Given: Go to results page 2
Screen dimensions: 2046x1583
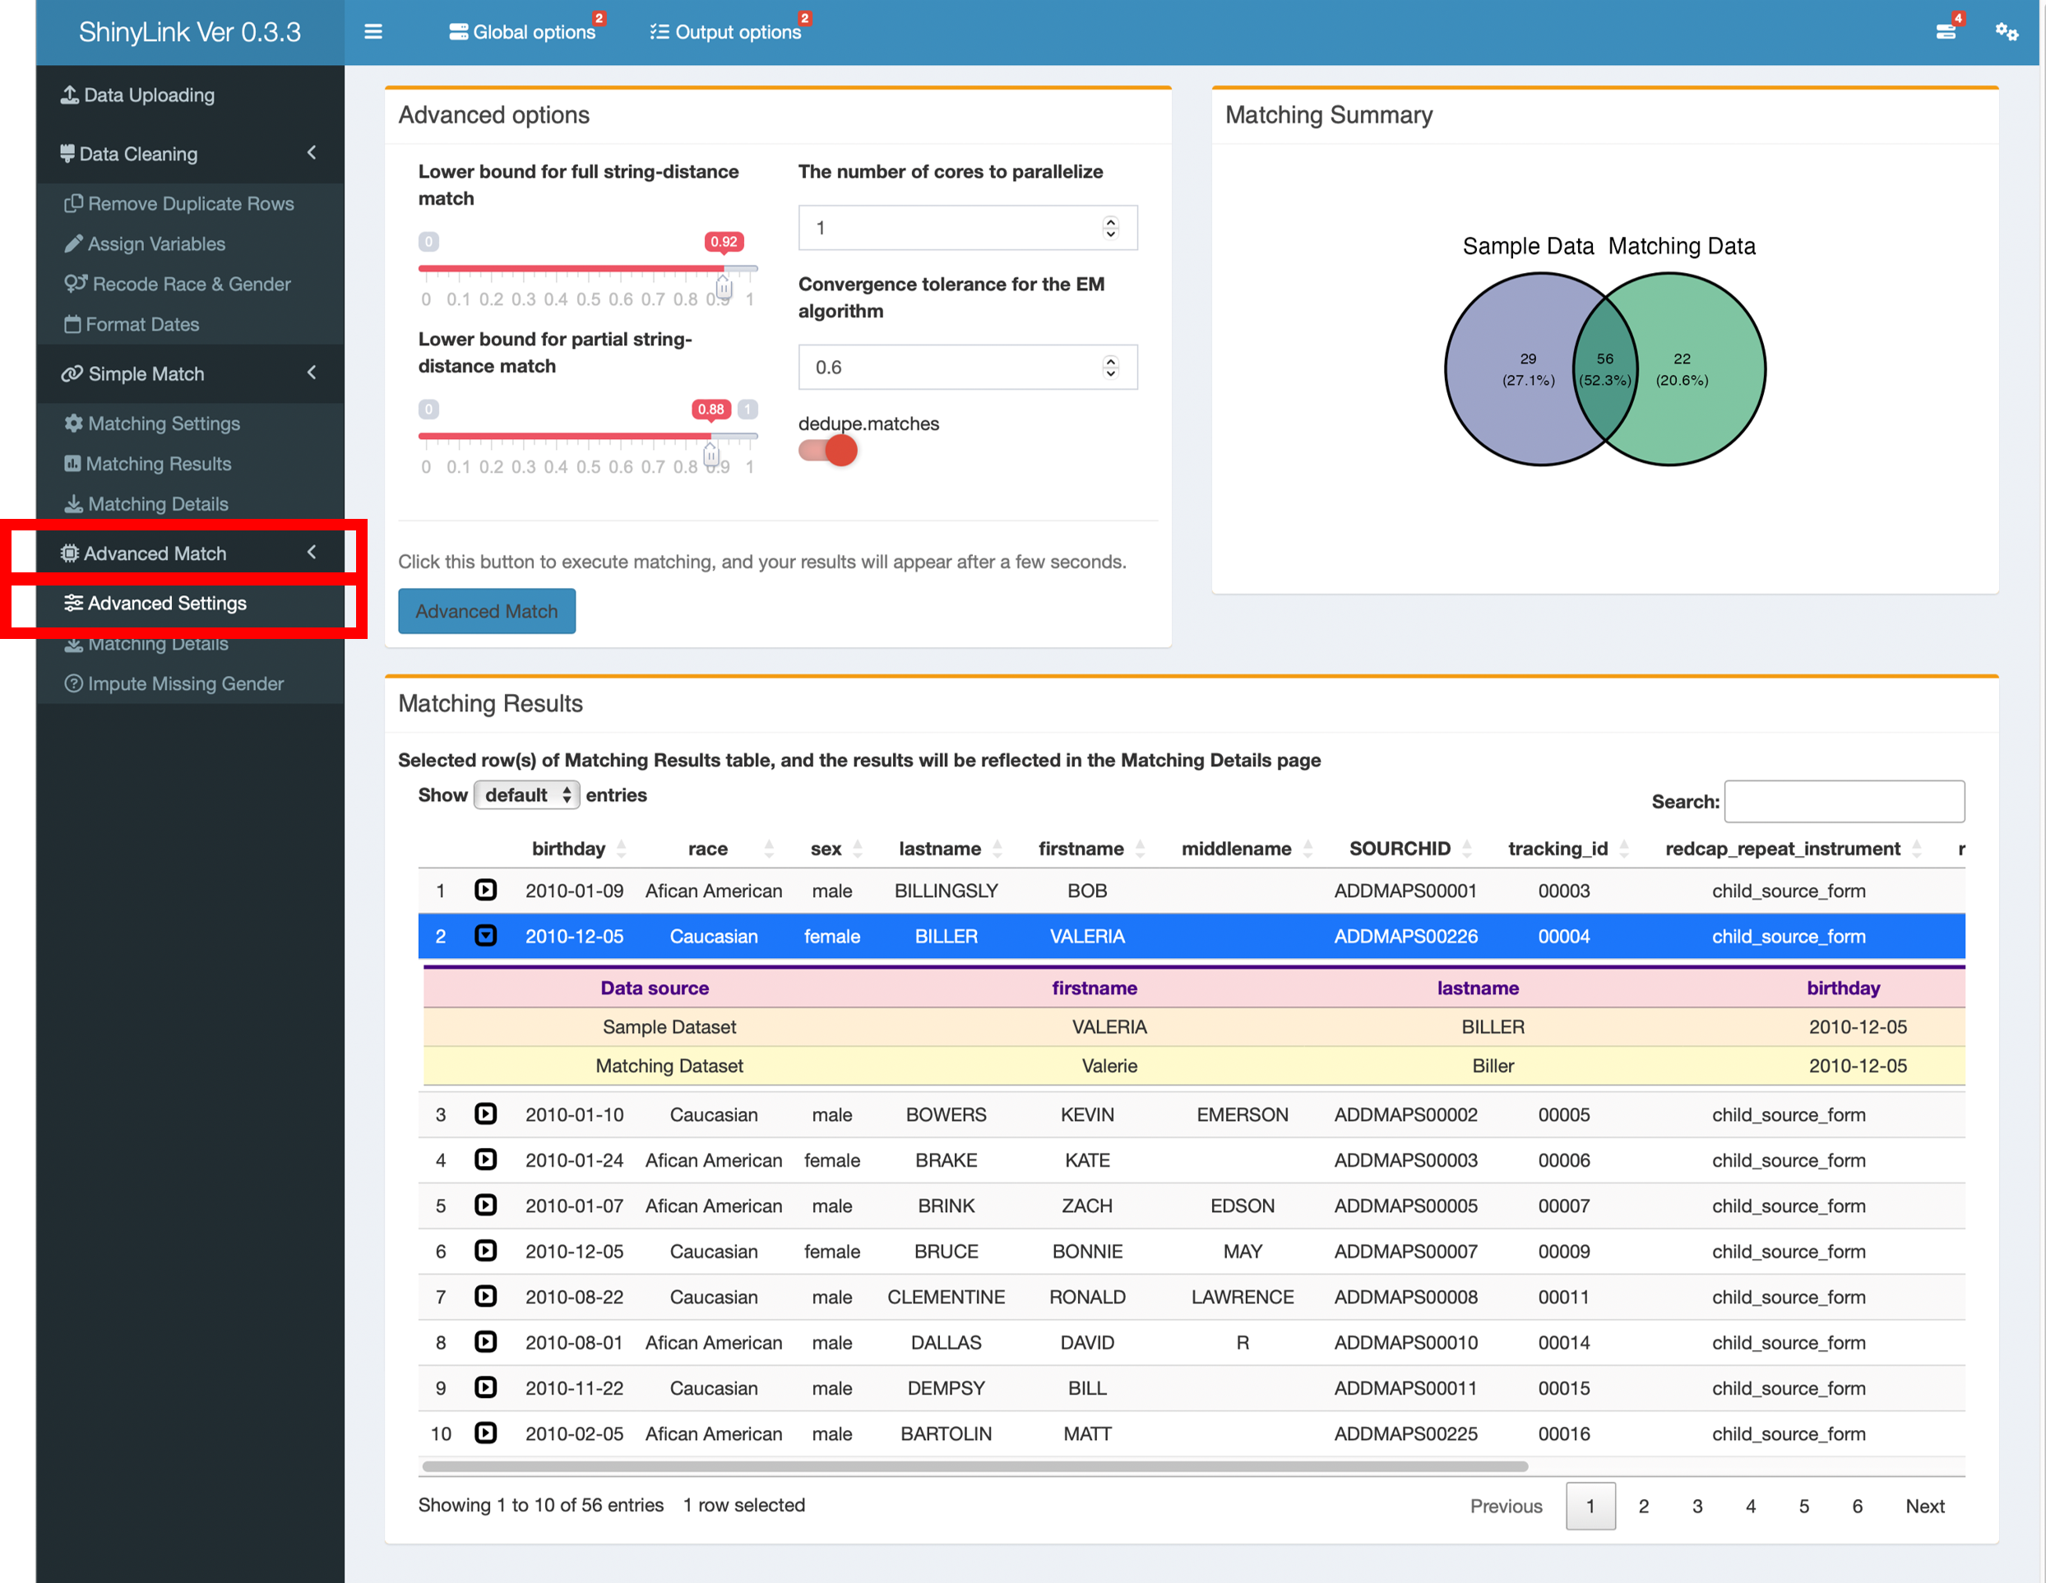Looking at the screenshot, I should tap(1643, 1505).
